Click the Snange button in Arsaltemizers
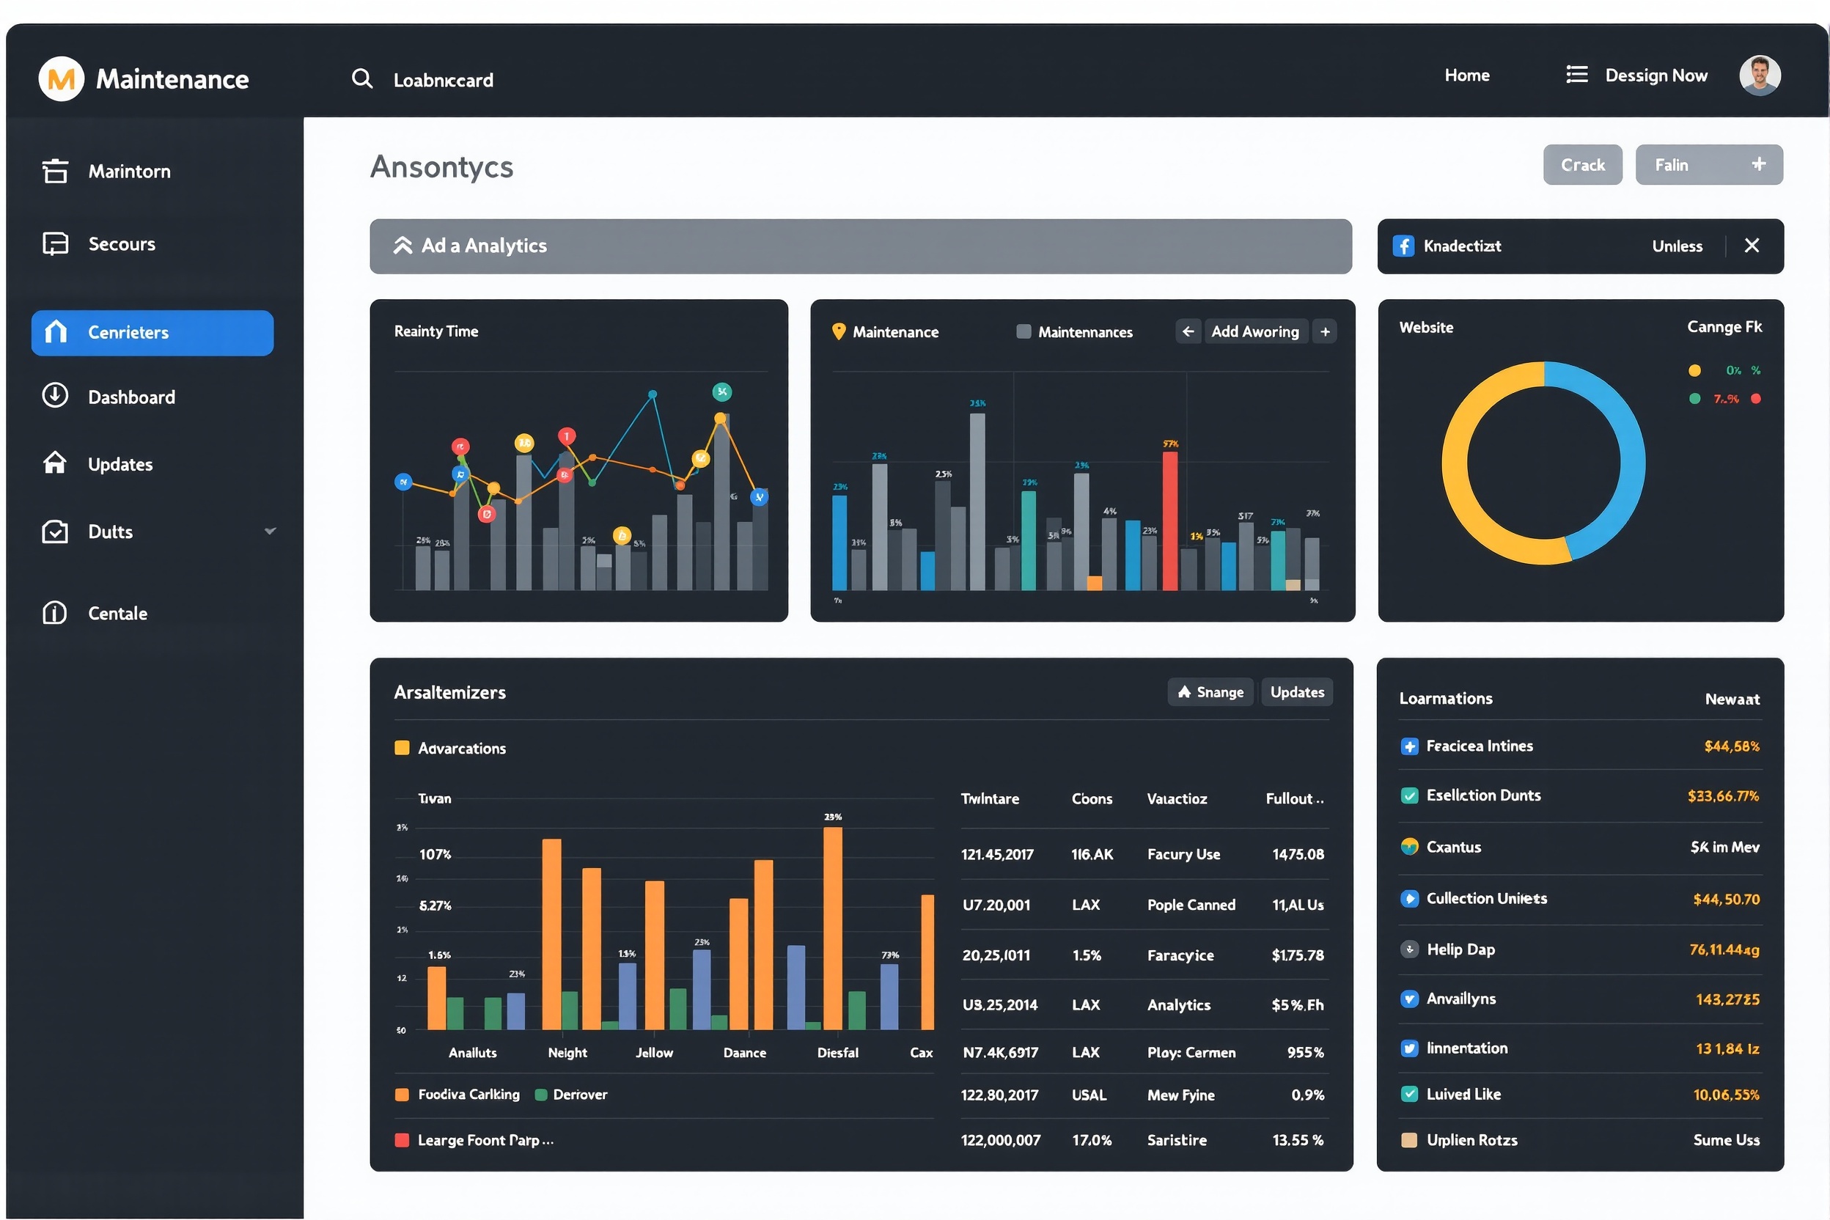This screenshot has width=1830, height=1220. point(1210,691)
